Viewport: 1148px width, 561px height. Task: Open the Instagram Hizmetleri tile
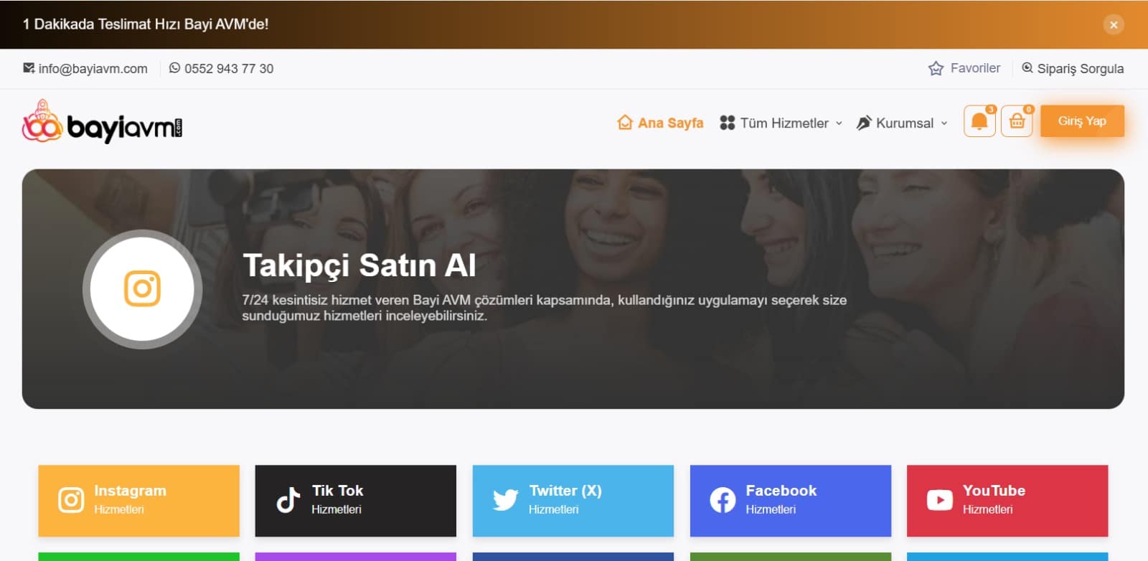click(x=138, y=501)
